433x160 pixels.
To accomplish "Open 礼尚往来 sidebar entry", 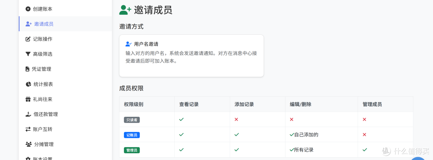I will tap(65, 99).
